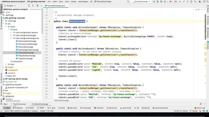This screenshot has height=117, width=209.
Task: Open the Services tool window
Action: pos(72,108)
